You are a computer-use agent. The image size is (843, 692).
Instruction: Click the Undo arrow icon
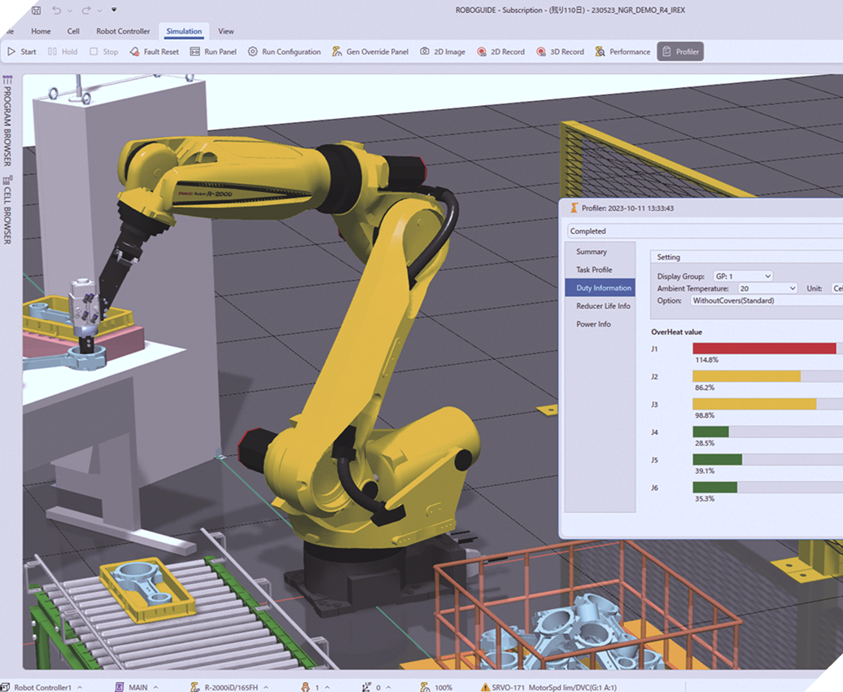56,11
